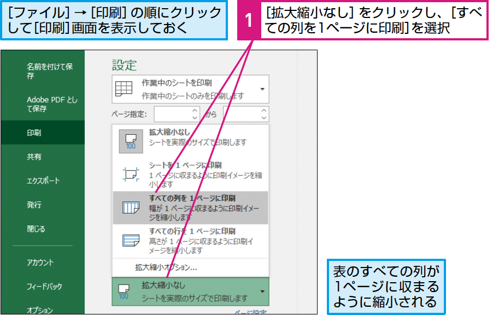Select シートを 1 ページに印刷 option

[191, 175]
